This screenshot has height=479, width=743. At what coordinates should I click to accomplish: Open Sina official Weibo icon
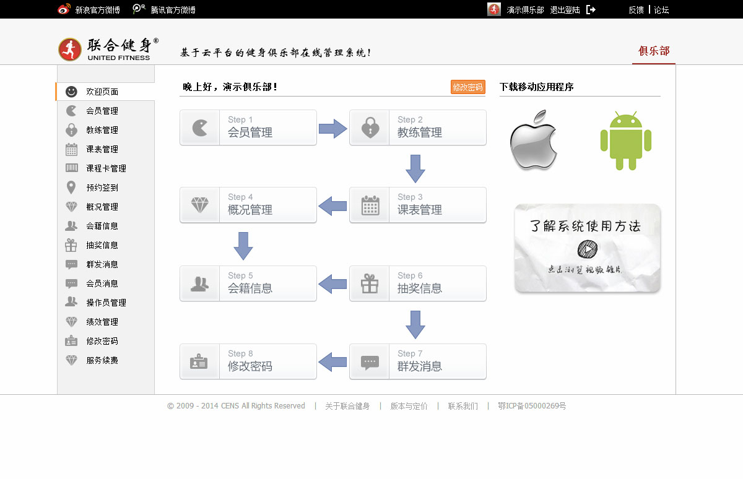tap(64, 9)
